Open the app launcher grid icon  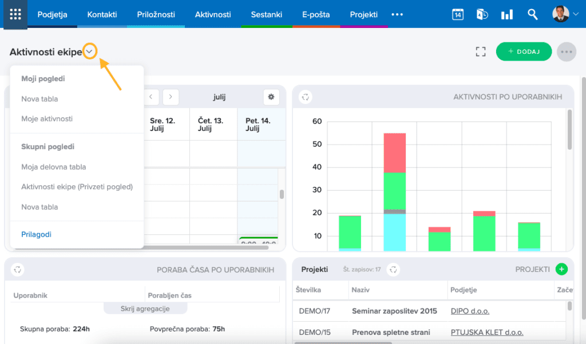(x=15, y=14)
